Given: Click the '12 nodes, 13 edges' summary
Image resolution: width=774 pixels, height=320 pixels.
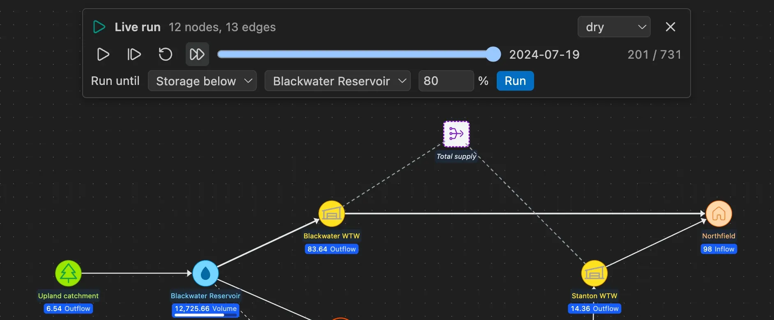Looking at the screenshot, I should (x=222, y=27).
